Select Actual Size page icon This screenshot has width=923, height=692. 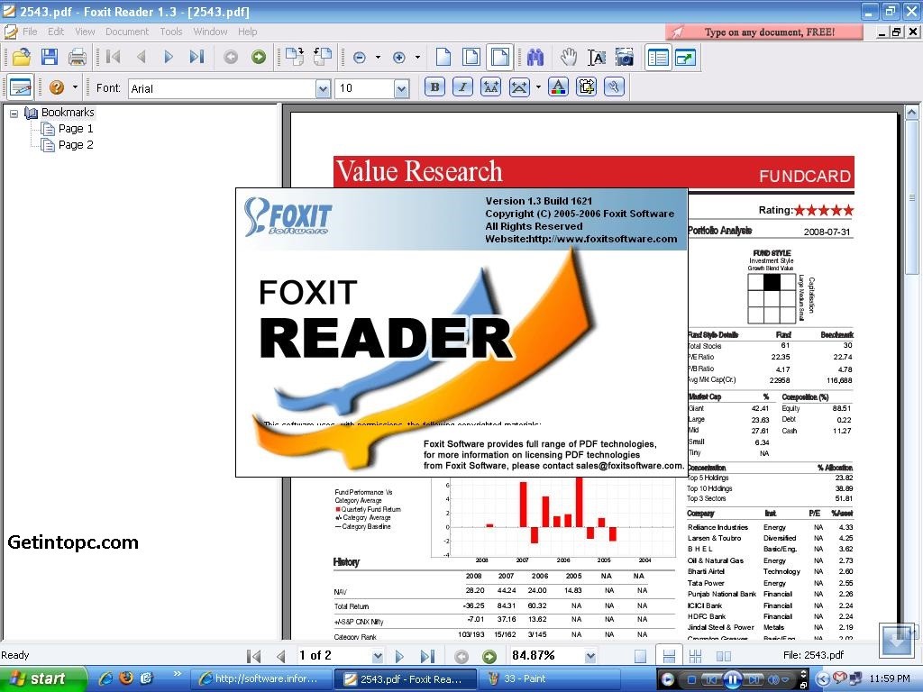[x=443, y=57]
